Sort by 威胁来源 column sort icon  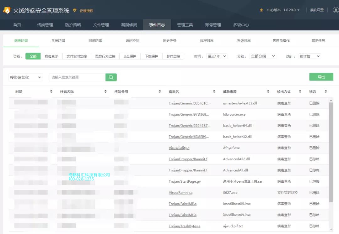268,91
